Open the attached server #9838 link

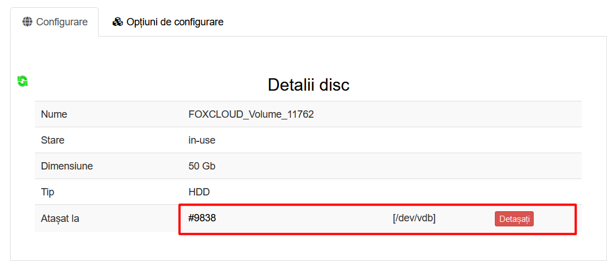(202, 218)
